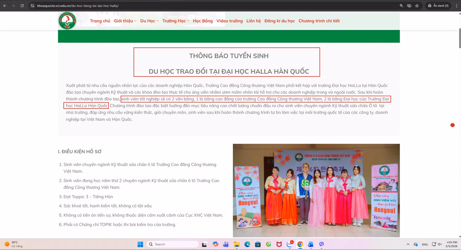Open Microsoft Teams from the taskbar
This screenshot has height=250, width=461.
(x=226, y=244)
